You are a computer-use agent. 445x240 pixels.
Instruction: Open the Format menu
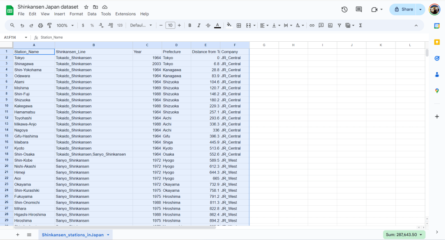pyautogui.click(x=76, y=14)
